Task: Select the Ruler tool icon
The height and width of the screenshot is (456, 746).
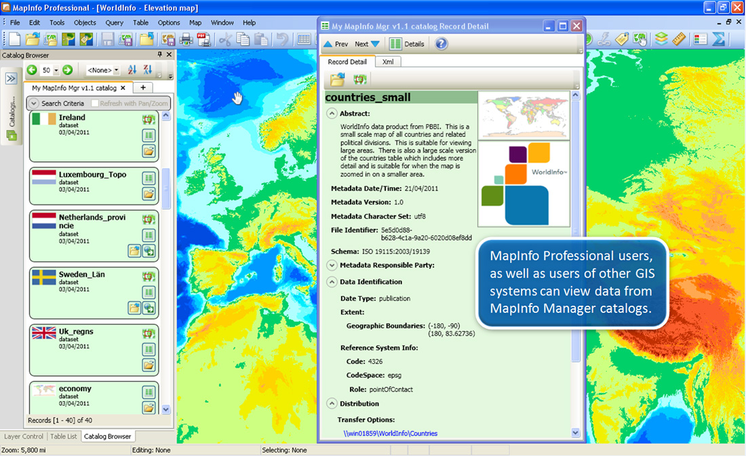Action: coord(679,39)
